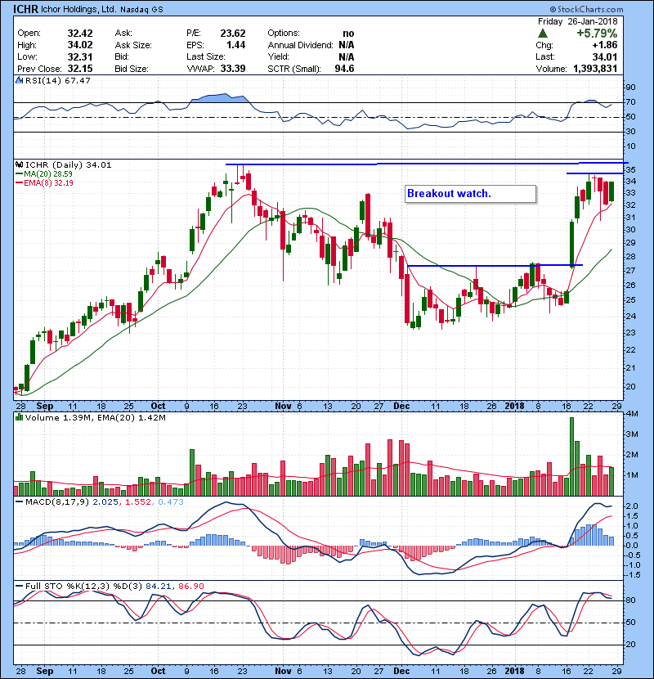Click the 'Sep' label on bottom date axis

(x=45, y=671)
